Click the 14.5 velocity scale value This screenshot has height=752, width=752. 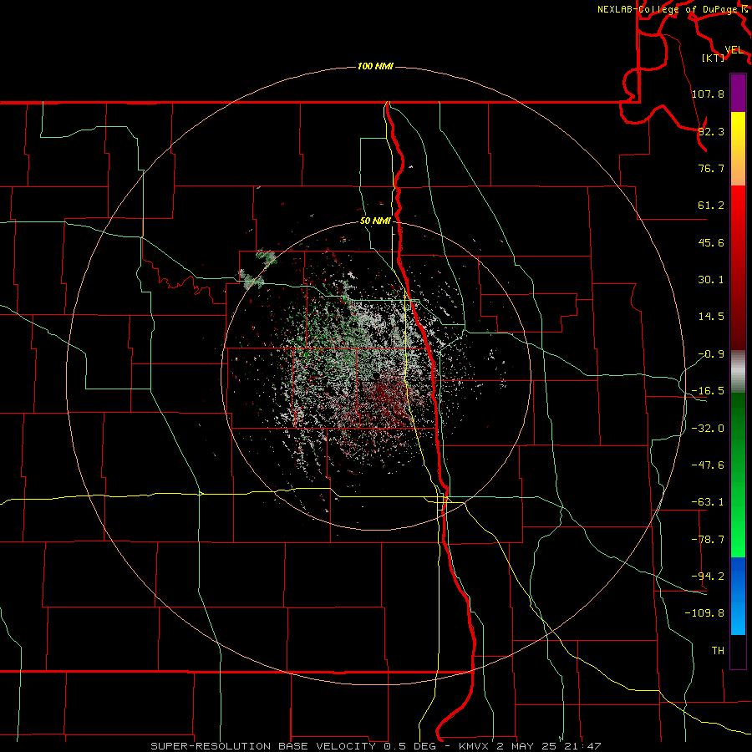(x=711, y=317)
